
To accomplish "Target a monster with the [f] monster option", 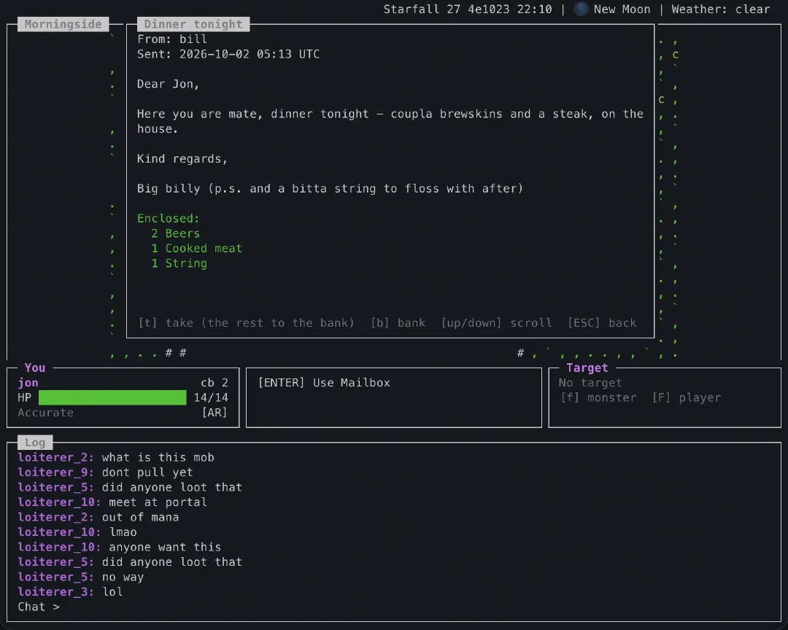I will click(598, 398).
